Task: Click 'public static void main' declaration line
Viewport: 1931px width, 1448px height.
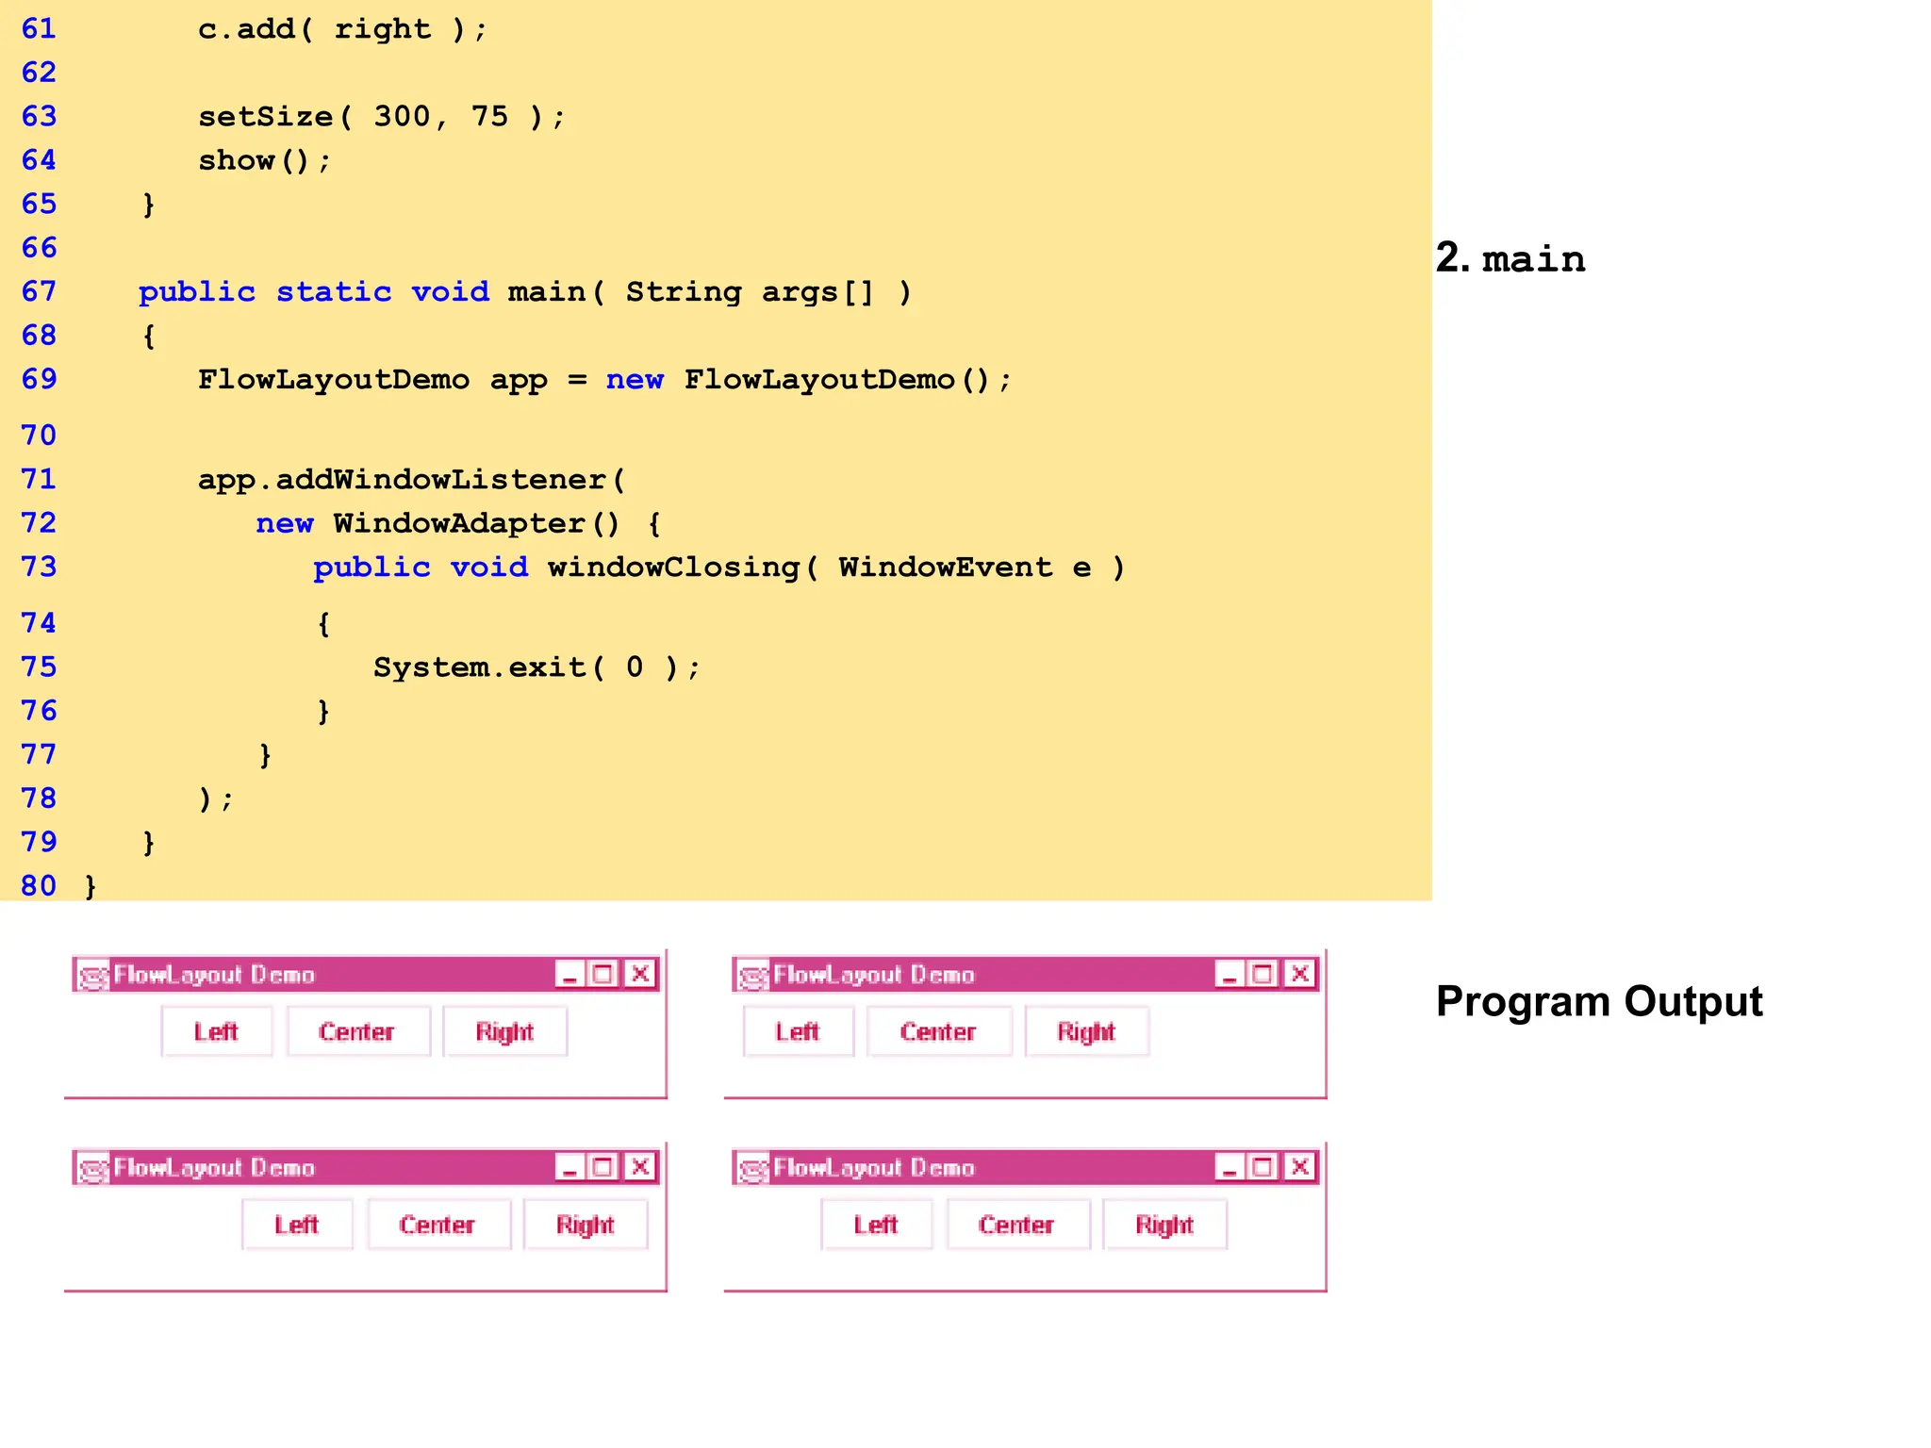Action: coord(525,292)
